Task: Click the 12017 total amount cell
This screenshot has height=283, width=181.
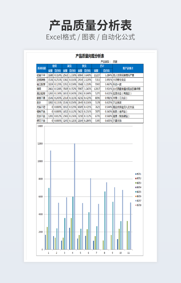Action: pyautogui.click(x=97, y=89)
